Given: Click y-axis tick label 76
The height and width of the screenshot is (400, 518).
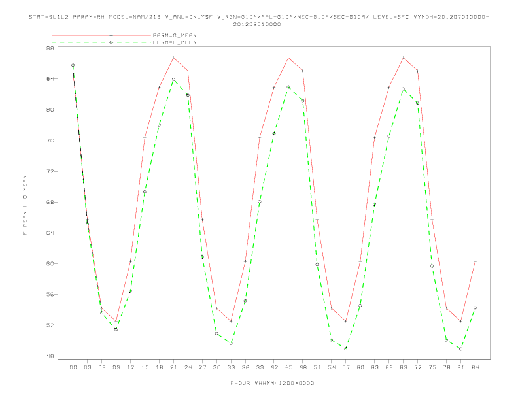Looking at the screenshot, I should [x=50, y=141].
